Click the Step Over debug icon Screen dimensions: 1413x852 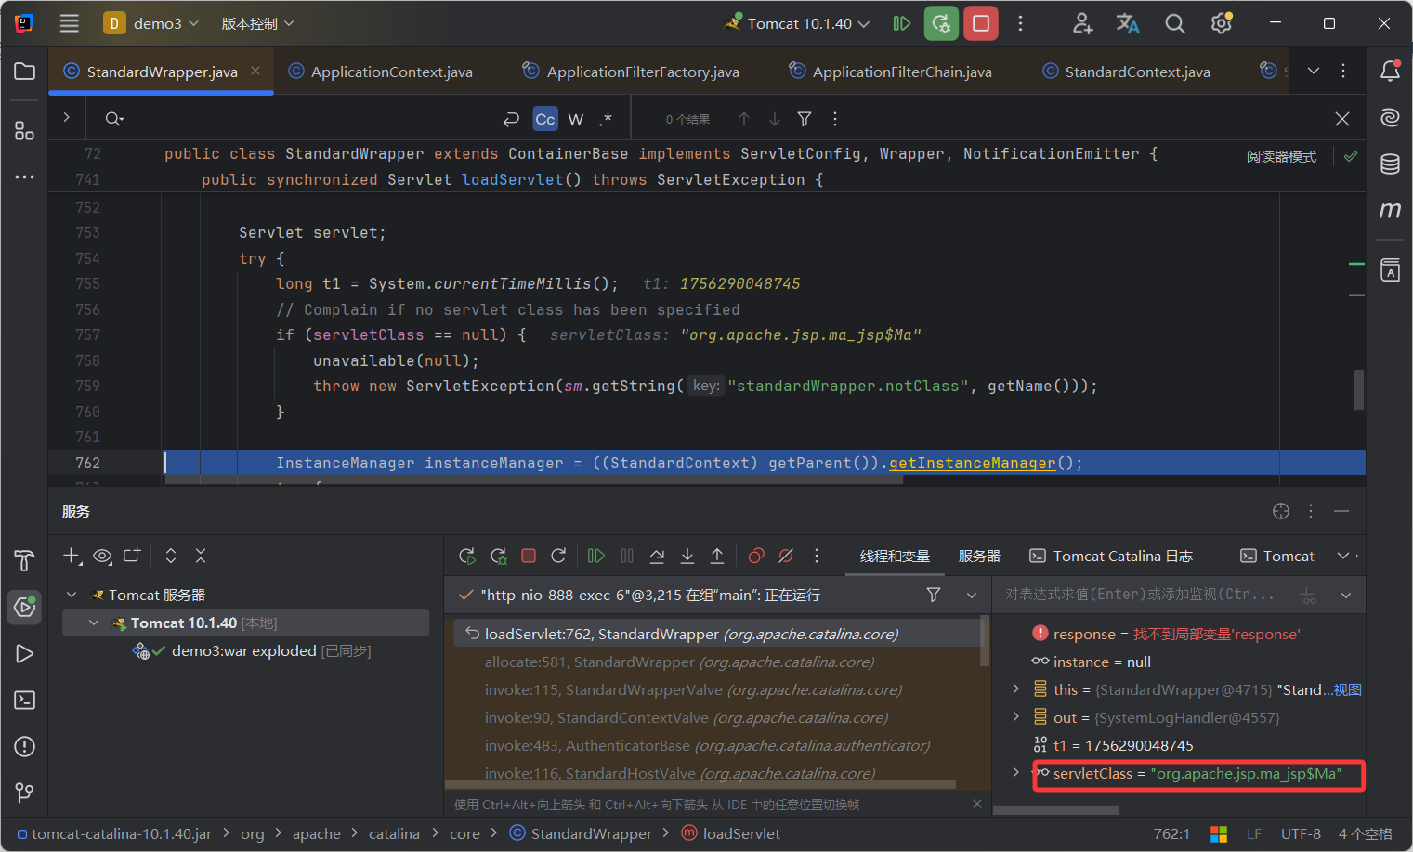click(x=657, y=556)
